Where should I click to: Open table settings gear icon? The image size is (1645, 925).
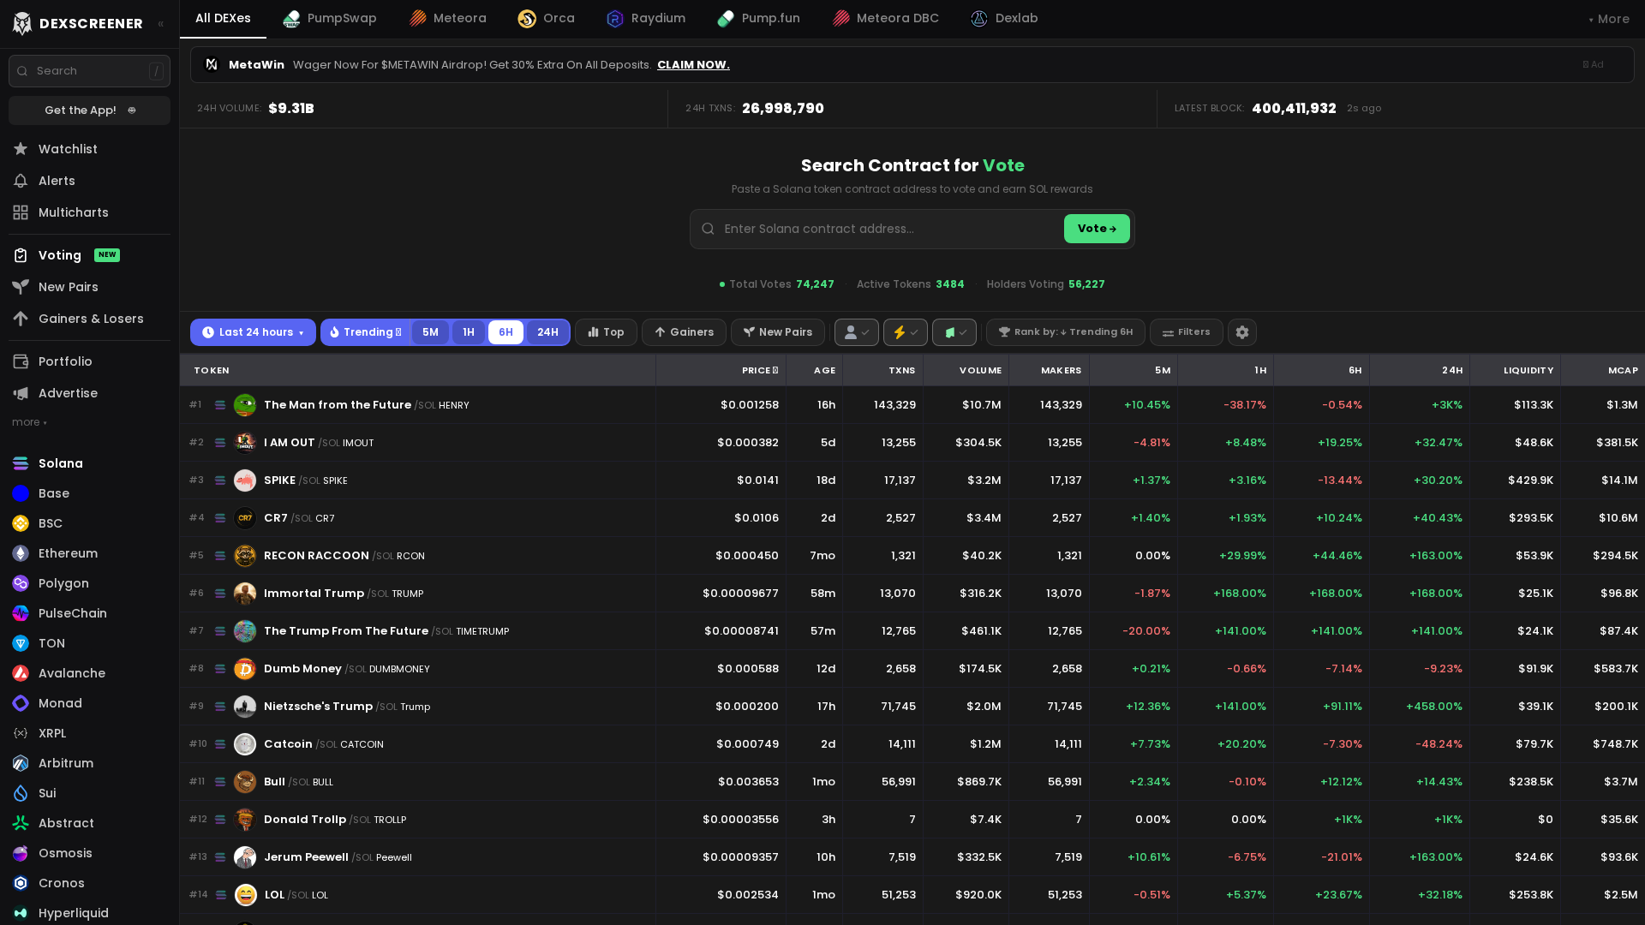coord(1242,332)
